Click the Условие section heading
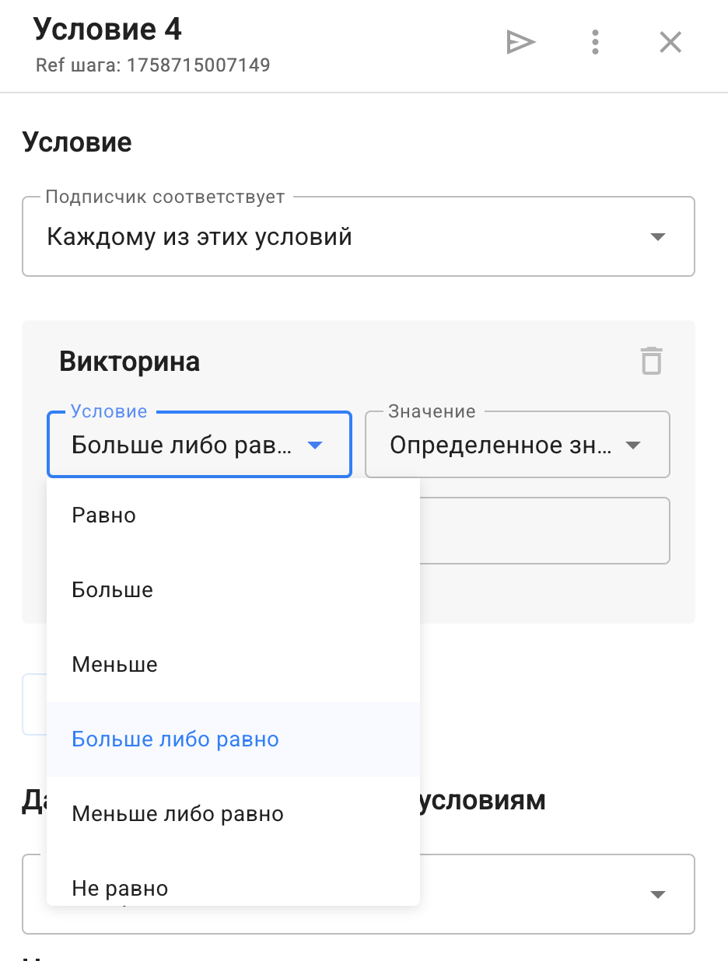The width and height of the screenshot is (728, 961). pos(77,142)
